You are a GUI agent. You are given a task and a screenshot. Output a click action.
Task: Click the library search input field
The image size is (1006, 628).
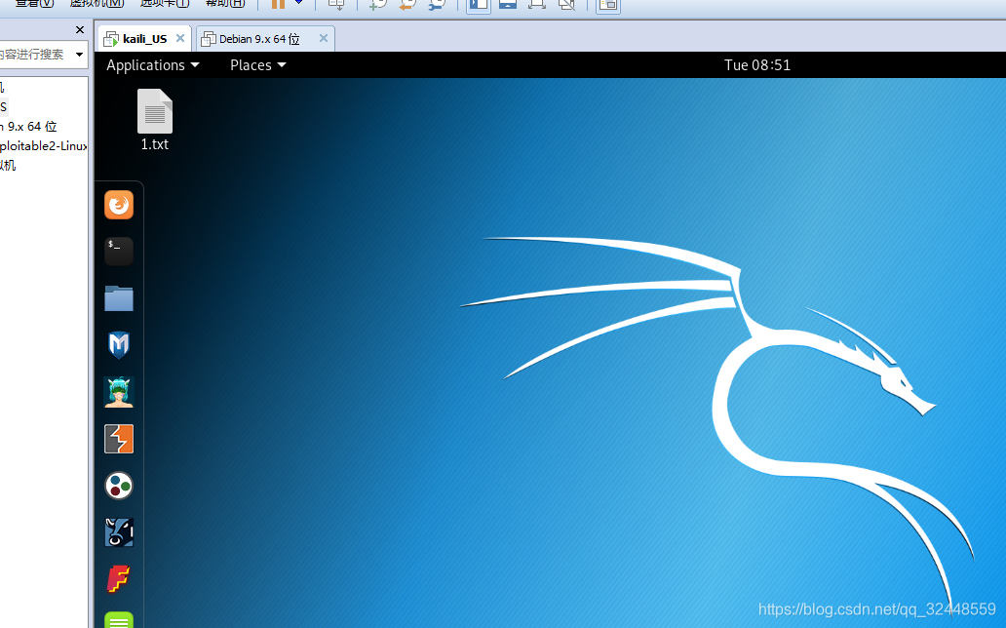[35, 54]
